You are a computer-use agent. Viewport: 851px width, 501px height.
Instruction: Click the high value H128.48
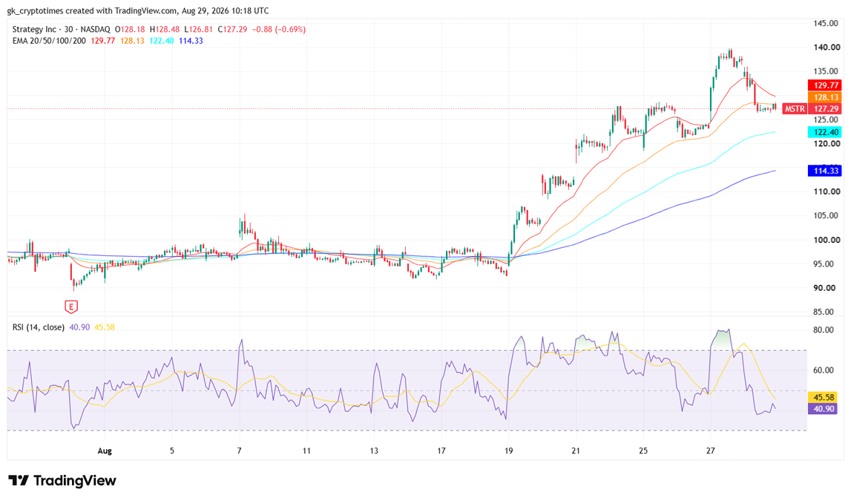[x=165, y=29]
